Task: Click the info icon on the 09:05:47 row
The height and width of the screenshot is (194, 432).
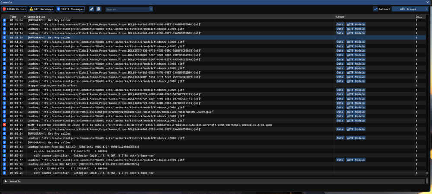Action: point(4,160)
